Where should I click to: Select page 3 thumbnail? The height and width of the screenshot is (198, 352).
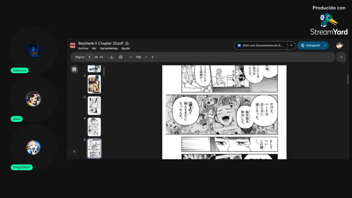tap(94, 106)
